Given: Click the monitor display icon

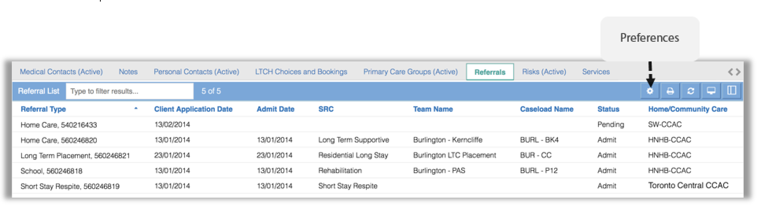Looking at the screenshot, I should (711, 91).
